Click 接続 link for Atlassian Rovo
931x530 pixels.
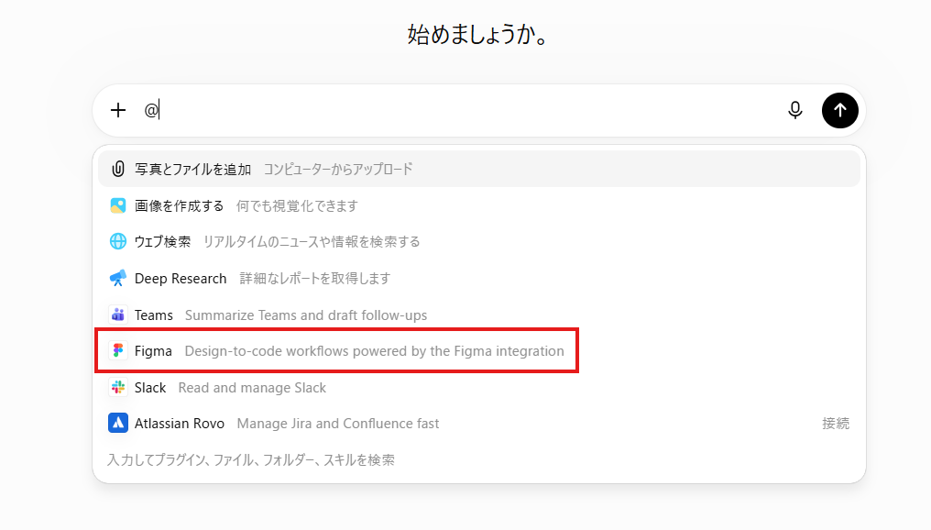point(836,423)
